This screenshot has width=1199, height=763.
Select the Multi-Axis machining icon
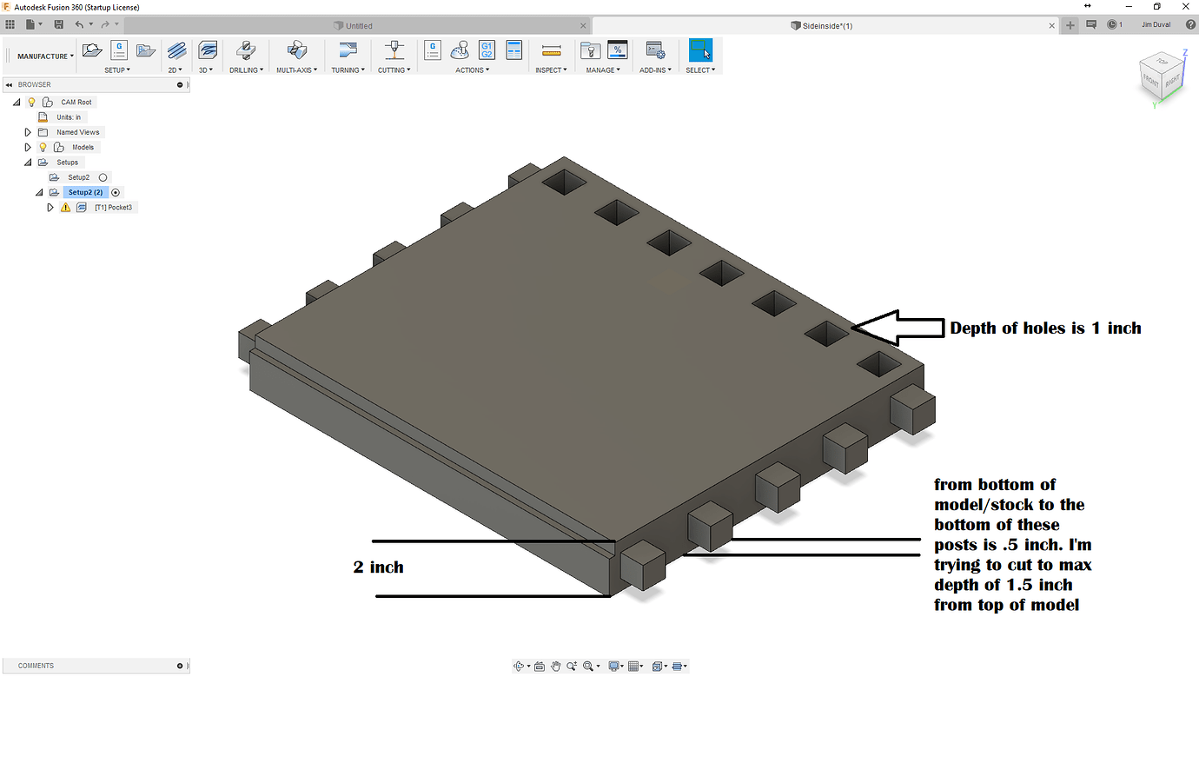click(296, 50)
